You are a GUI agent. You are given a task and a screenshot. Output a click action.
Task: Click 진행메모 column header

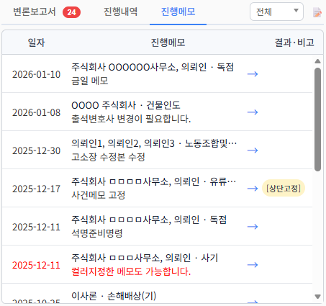pyautogui.click(x=168, y=42)
